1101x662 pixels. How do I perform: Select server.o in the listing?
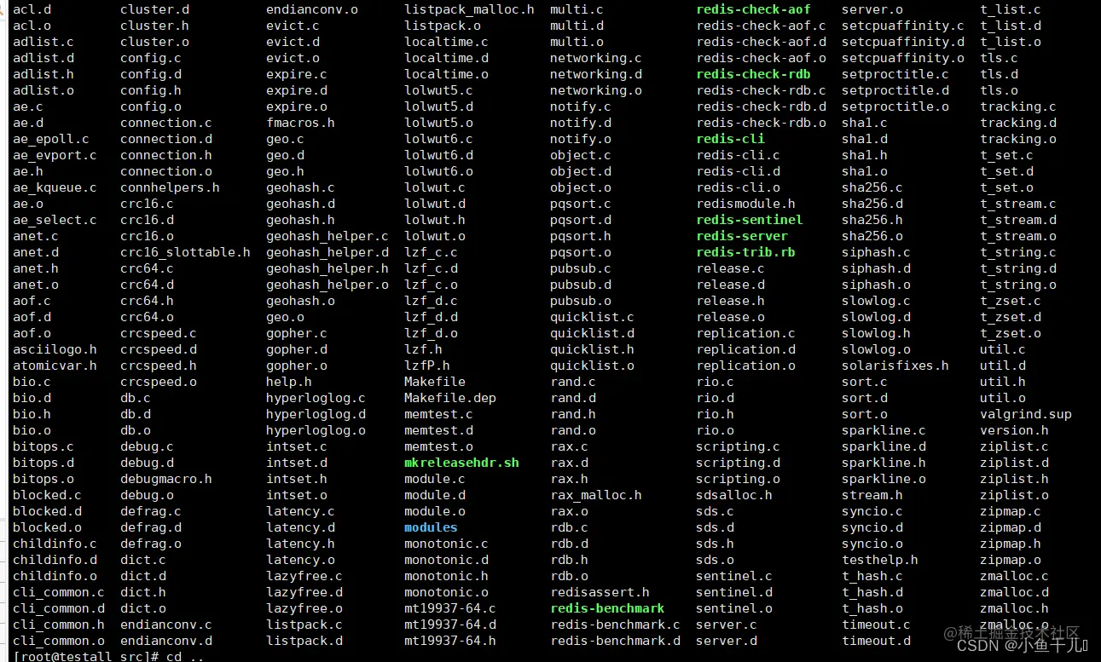coord(872,9)
